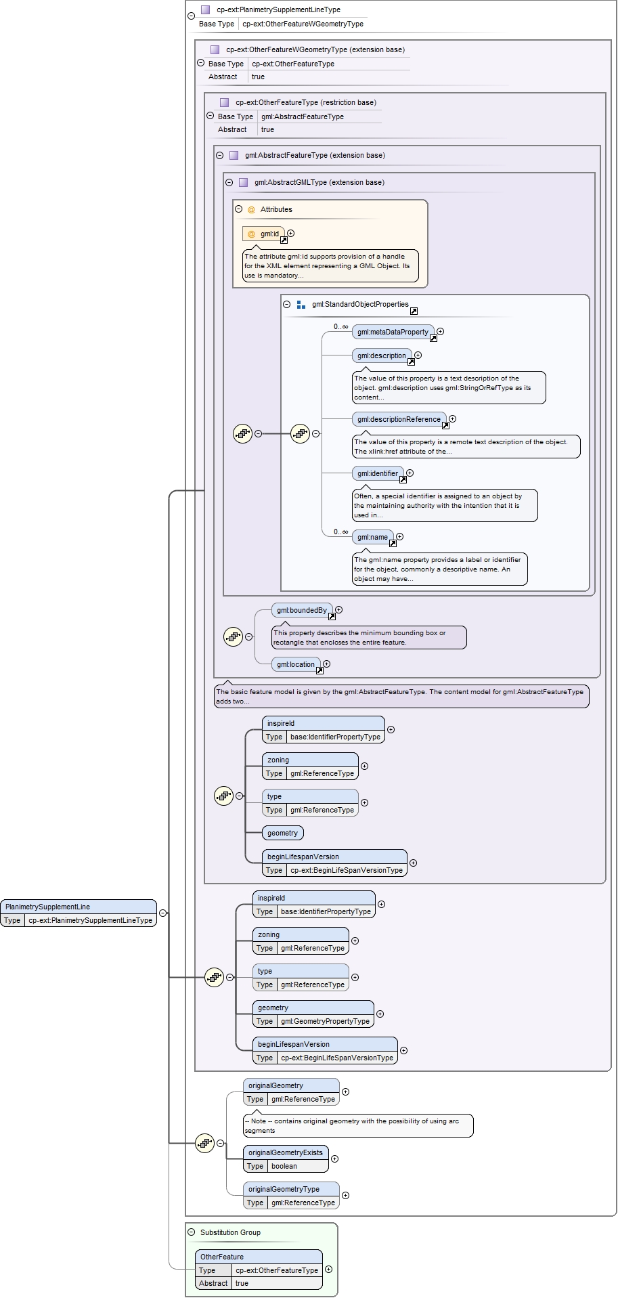Click sequence compositor icon in AbstractGMLType
The height and width of the screenshot is (1298, 618).
(242, 433)
